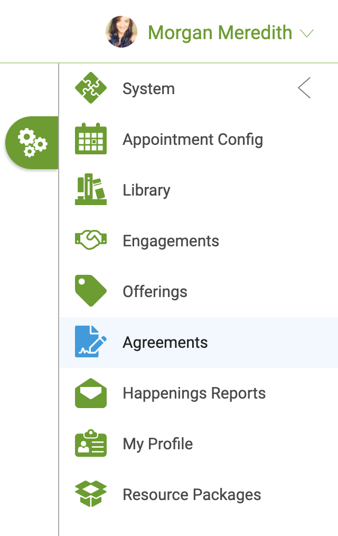Open the Happenings Reports envelope icon
Image resolution: width=338 pixels, height=536 pixels.
[90, 393]
